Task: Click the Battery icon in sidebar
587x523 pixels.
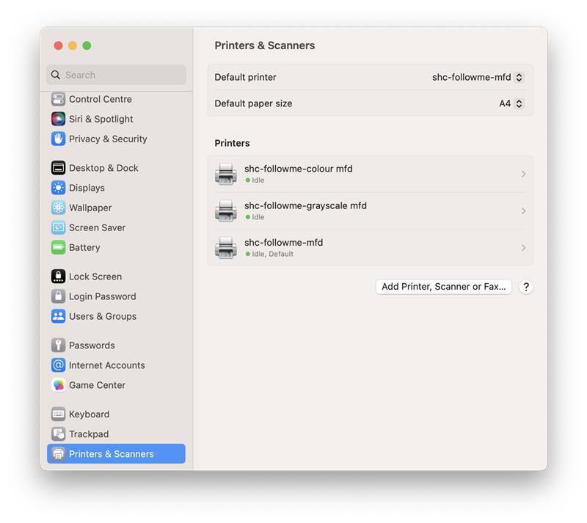Action: [58, 247]
